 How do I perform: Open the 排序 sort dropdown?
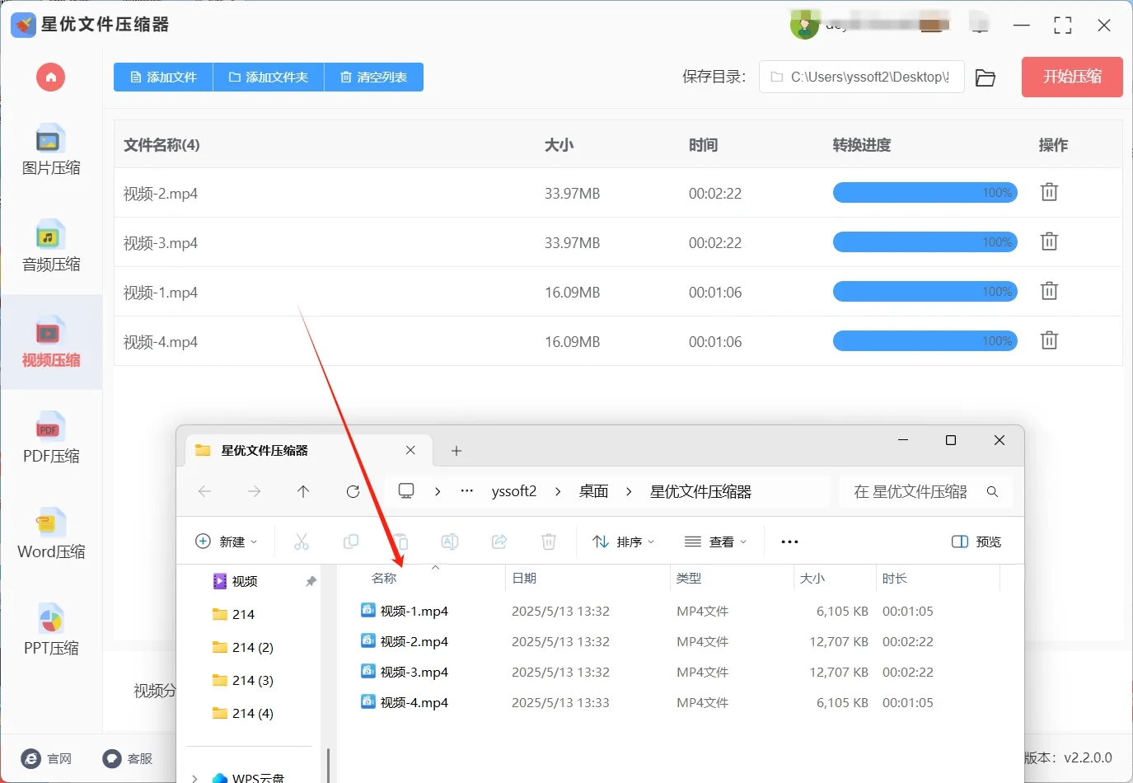pos(624,542)
